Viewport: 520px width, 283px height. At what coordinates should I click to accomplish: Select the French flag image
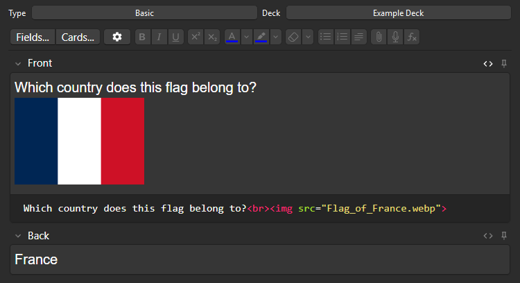pos(79,141)
